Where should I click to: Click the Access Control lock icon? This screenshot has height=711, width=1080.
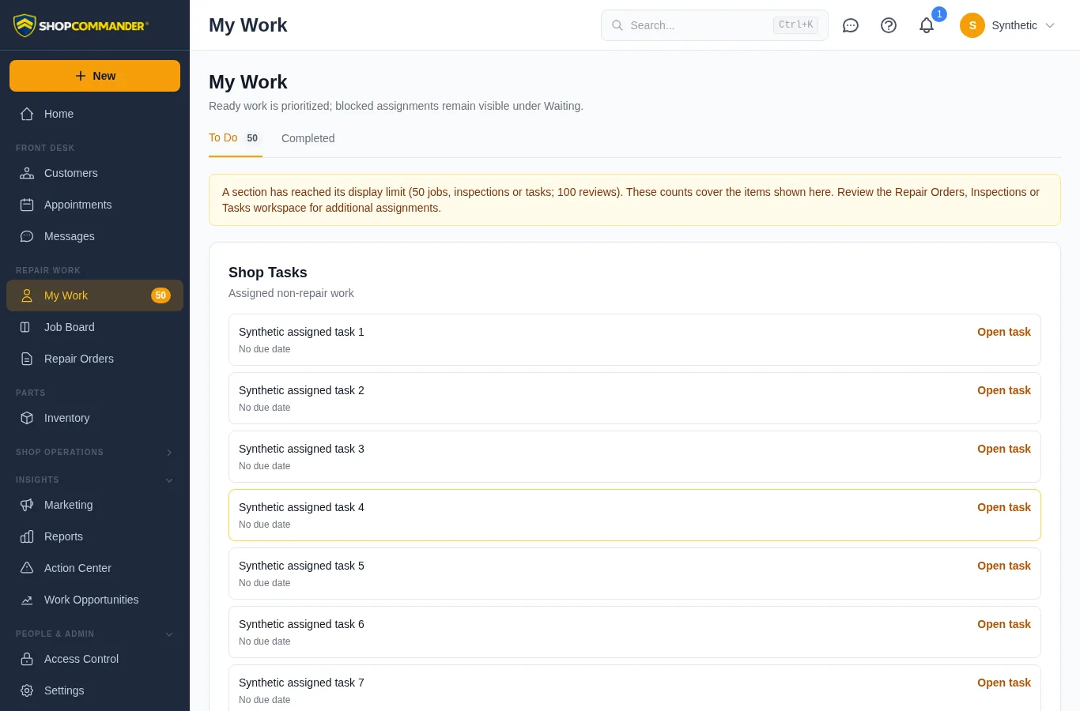click(x=27, y=659)
